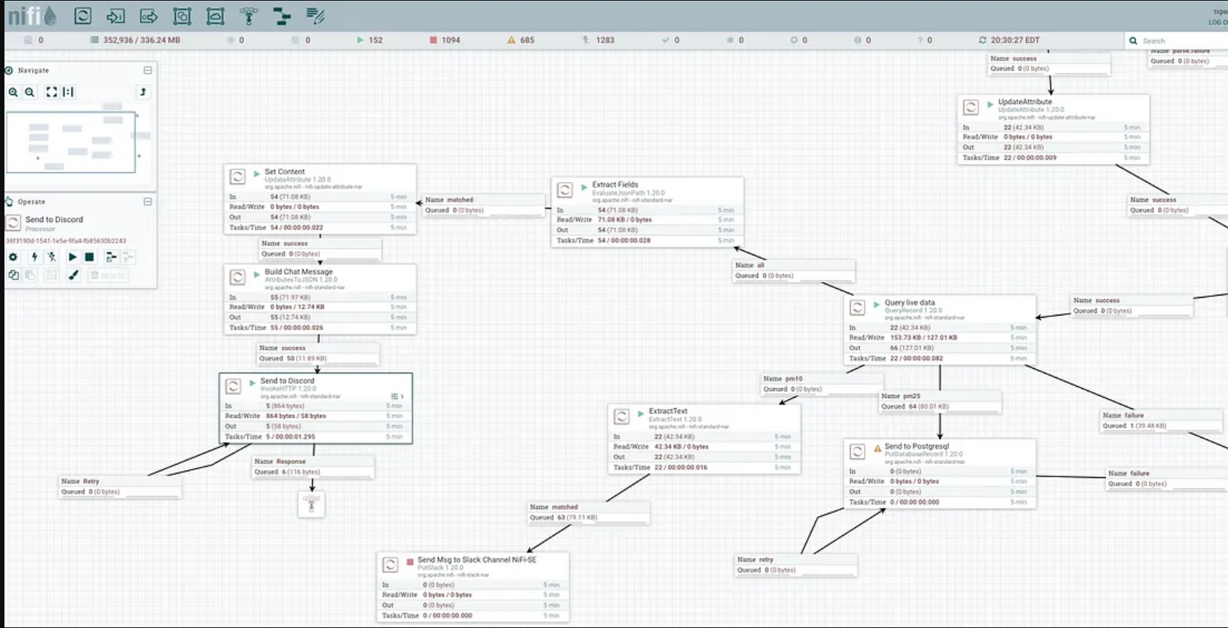Select the Build Chat Message processor
The height and width of the screenshot is (628, 1228).
click(x=320, y=299)
